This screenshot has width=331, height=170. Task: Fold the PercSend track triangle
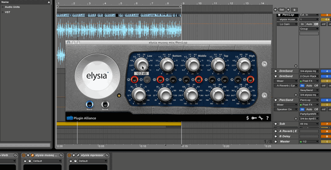(275, 100)
